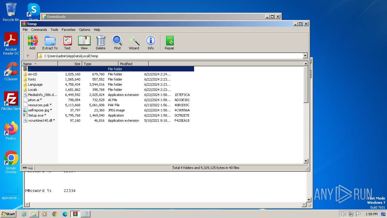Open the Options menu
This screenshot has height=218, width=387.
[85, 30]
